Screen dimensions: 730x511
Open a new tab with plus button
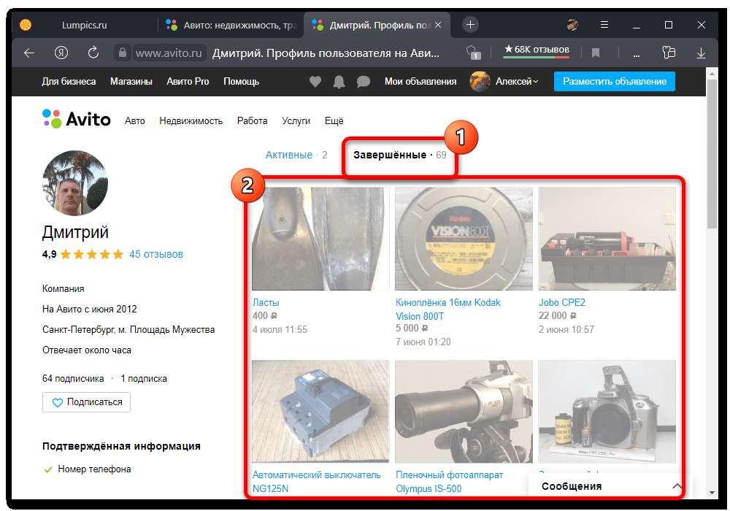[470, 25]
